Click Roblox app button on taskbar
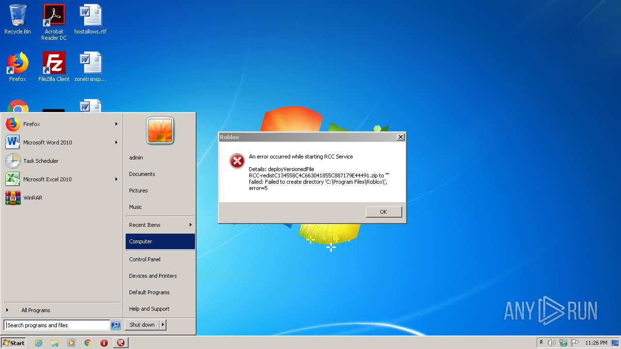Image resolution: width=621 pixels, height=349 pixels. tap(121, 343)
